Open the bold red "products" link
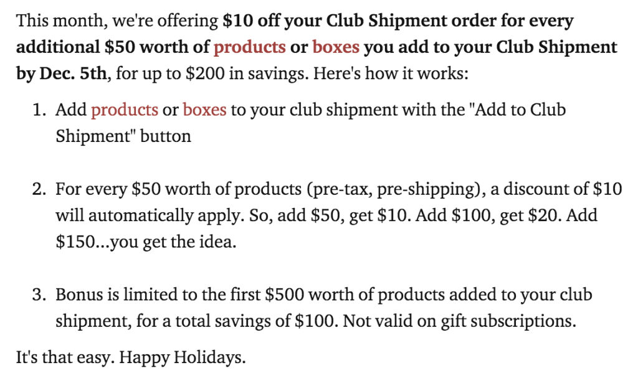Image resolution: width=638 pixels, height=373 pixels. tap(250, 47)
